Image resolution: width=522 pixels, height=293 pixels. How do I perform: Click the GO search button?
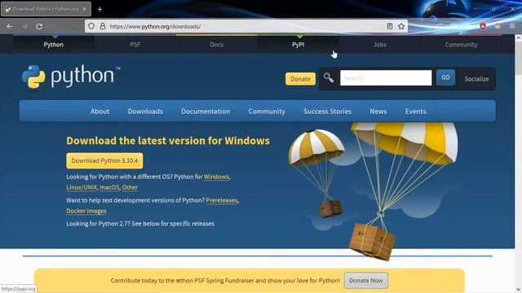(445, 77)
